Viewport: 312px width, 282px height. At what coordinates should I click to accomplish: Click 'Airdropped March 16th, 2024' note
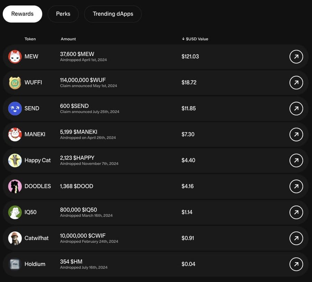[86, 216]
